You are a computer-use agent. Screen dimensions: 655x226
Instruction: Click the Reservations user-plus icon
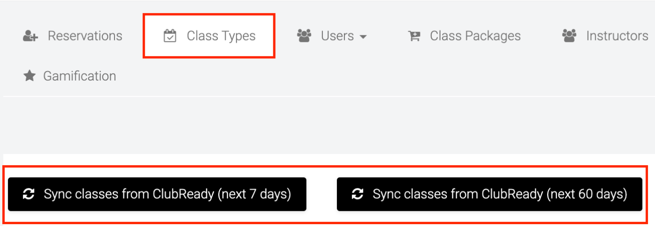(x=30, y=36)
